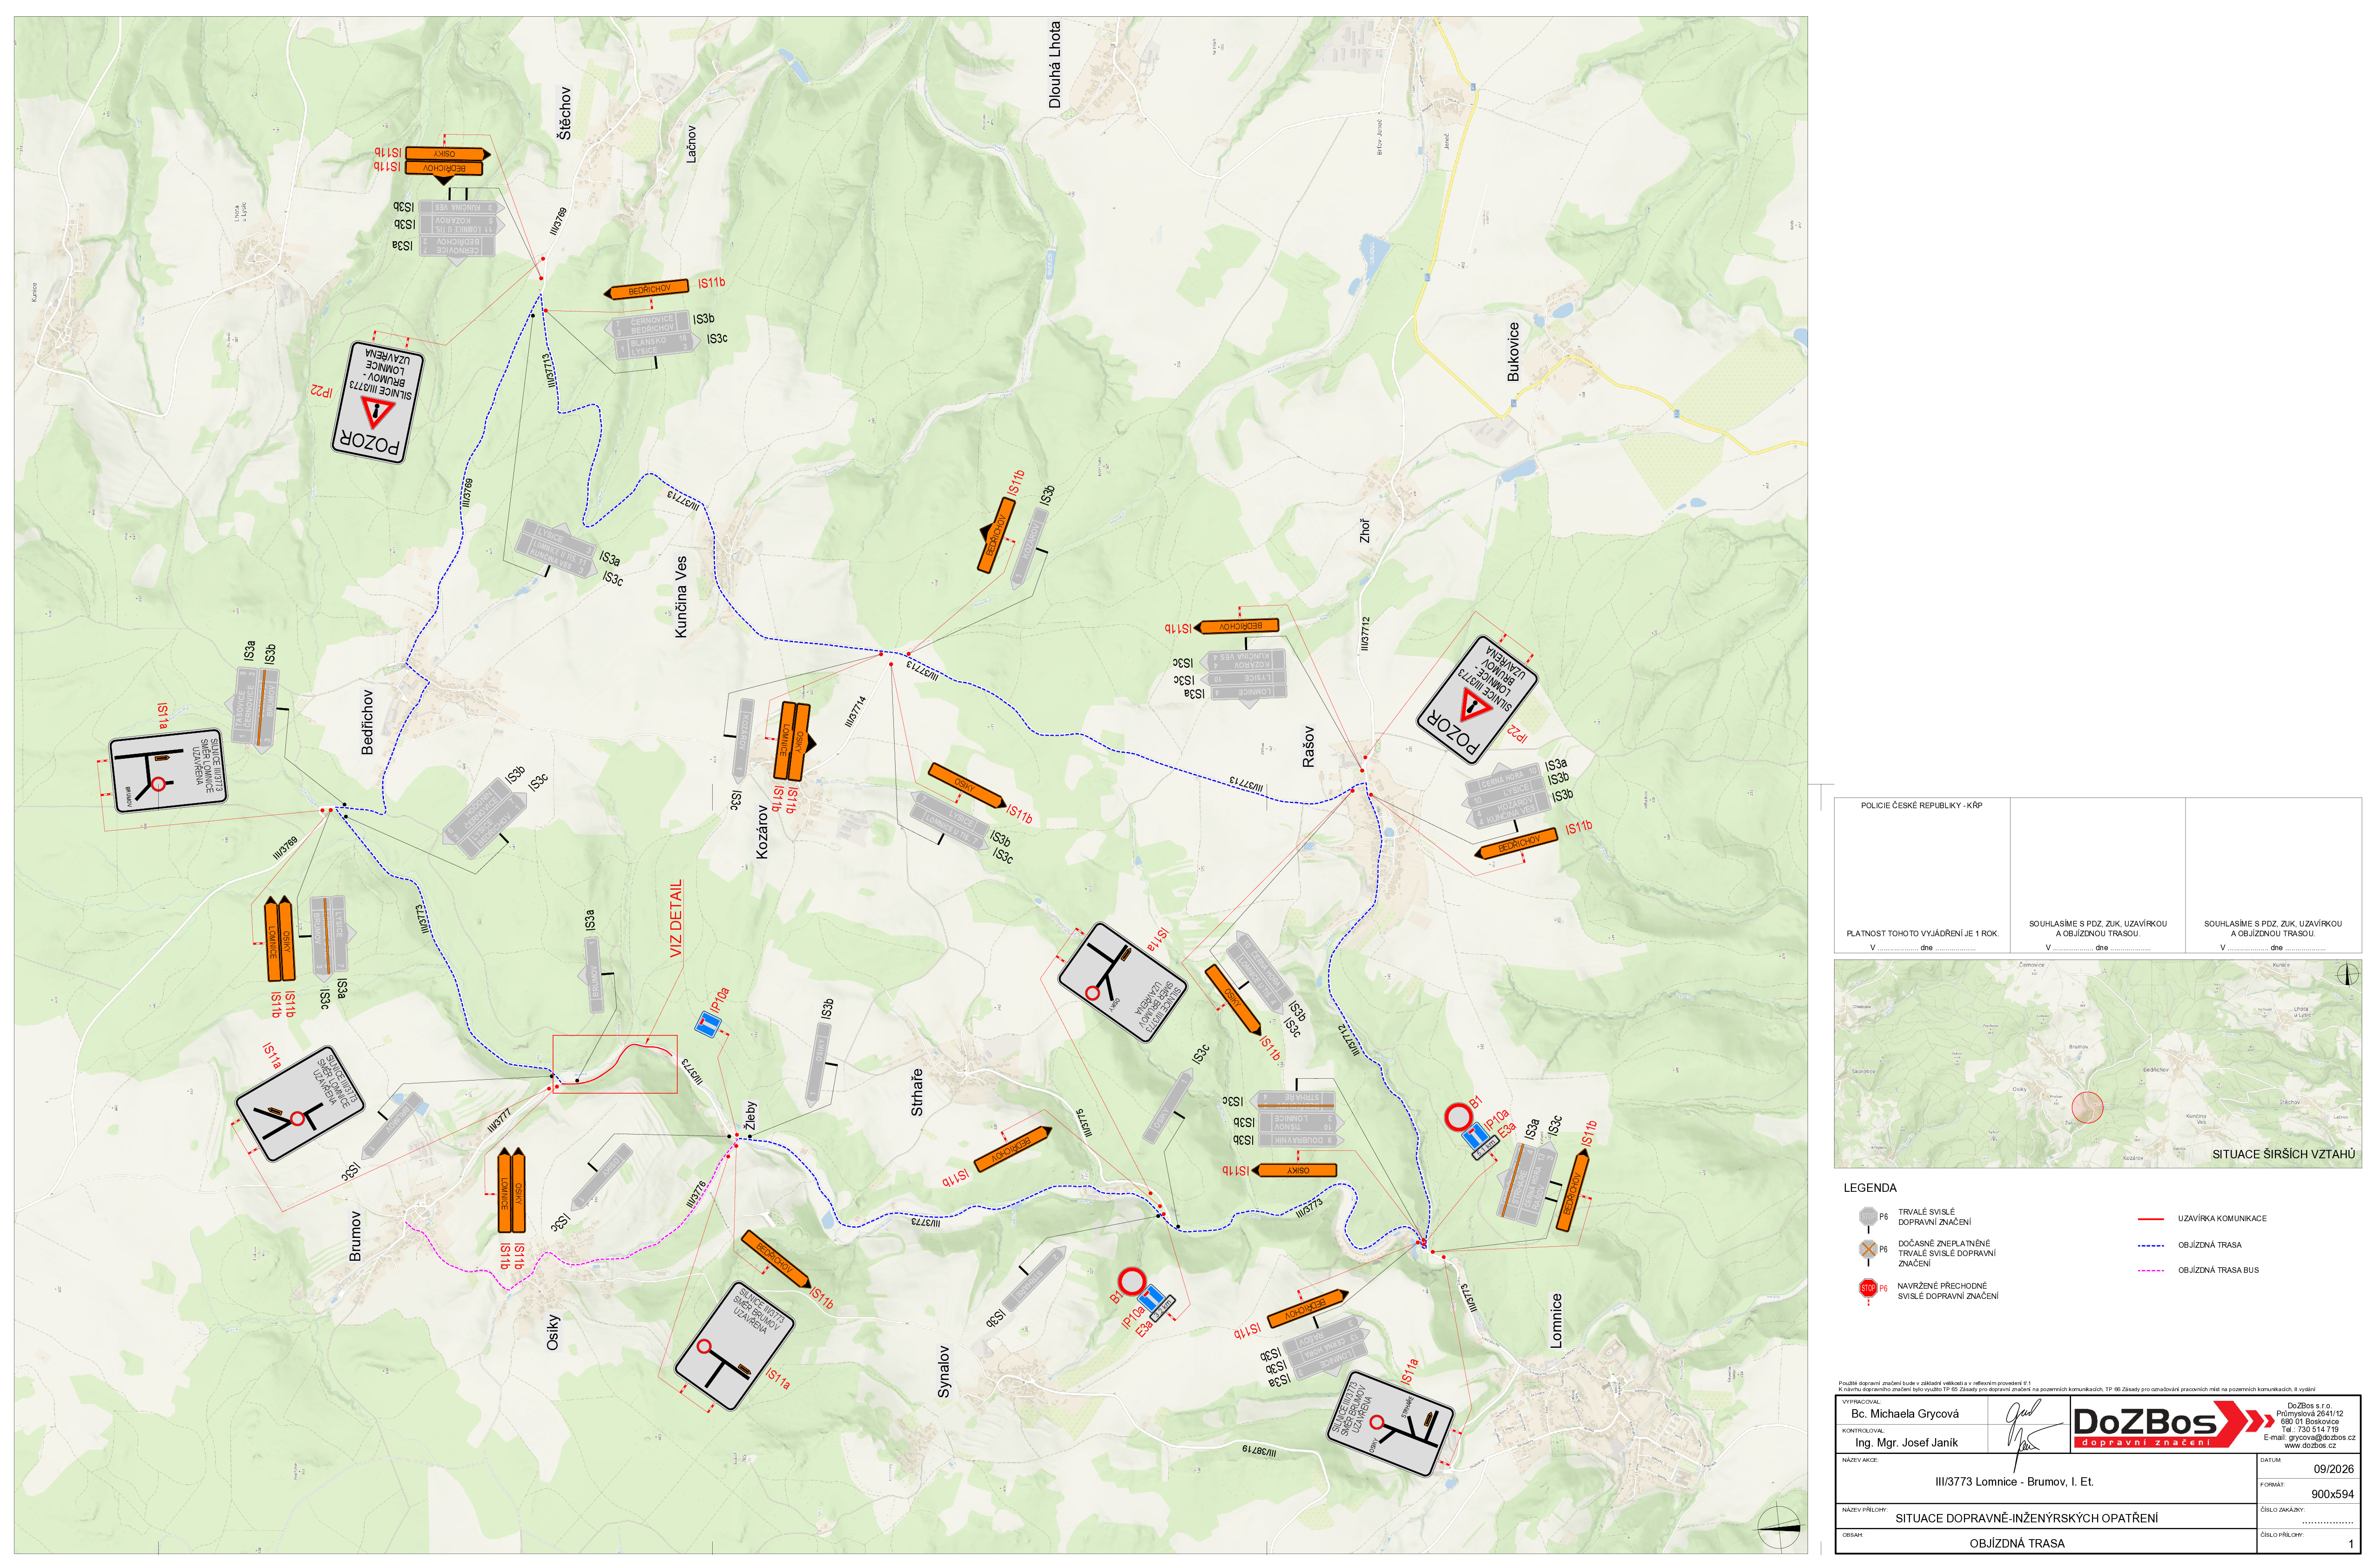
Task: Click the north compass at main map corner
Action: (1779, 1527)
